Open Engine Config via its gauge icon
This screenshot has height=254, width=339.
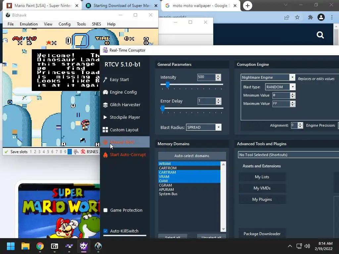pyautogui.click(x=105, y=92)
